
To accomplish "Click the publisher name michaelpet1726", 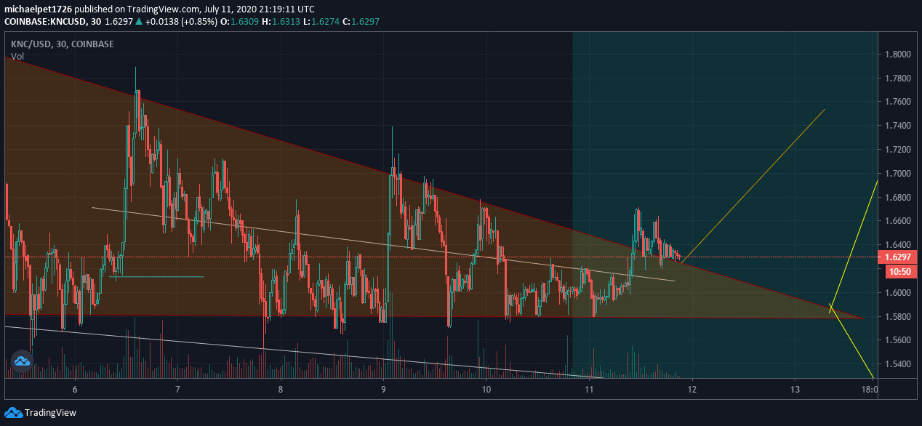I will (39, 9).
